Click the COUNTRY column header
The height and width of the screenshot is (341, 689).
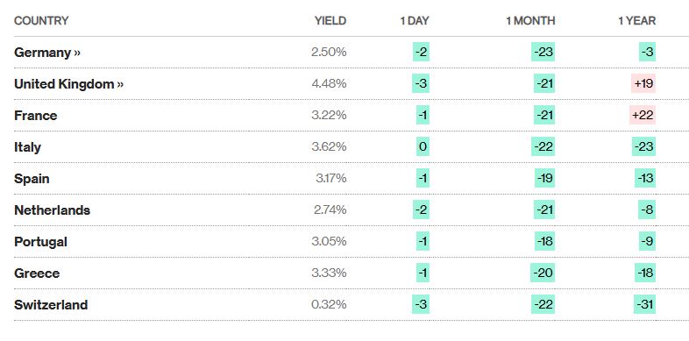(x=41, y=21)
